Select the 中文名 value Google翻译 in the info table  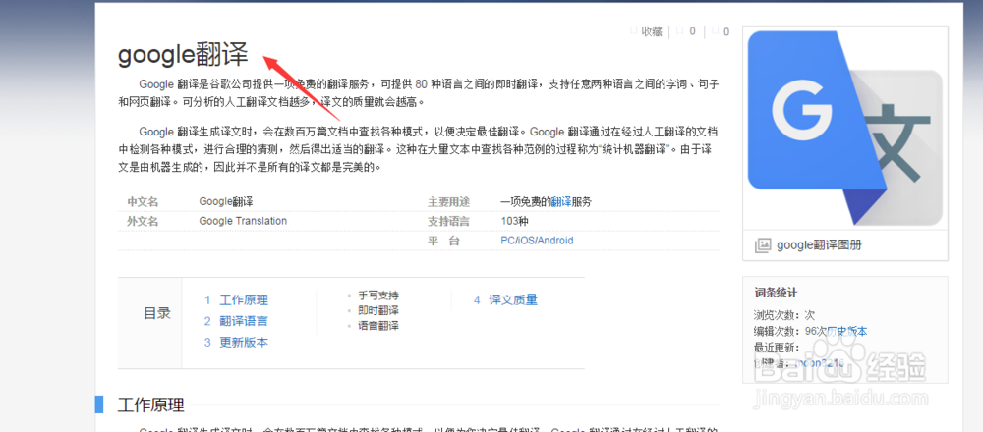coord(226,201)
